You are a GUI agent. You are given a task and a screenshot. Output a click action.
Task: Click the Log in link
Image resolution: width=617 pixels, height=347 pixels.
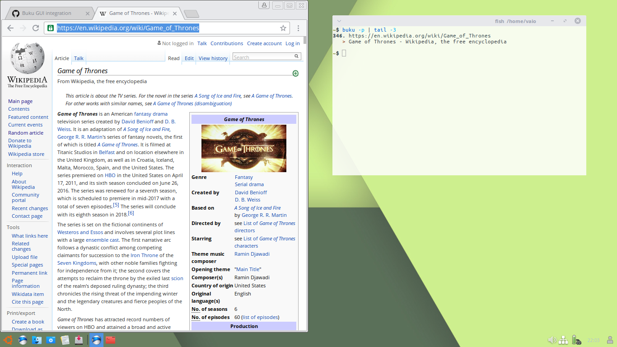click(x=292, y=43)
